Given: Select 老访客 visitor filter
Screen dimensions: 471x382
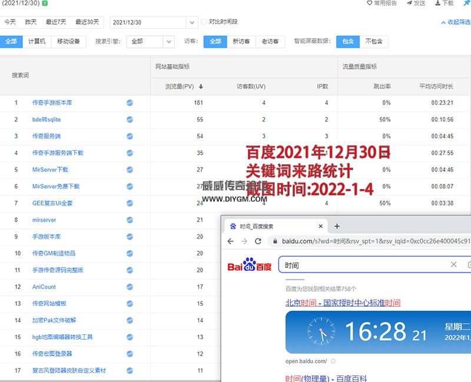Looking at the screenshot, I should (x=270, y=41).
